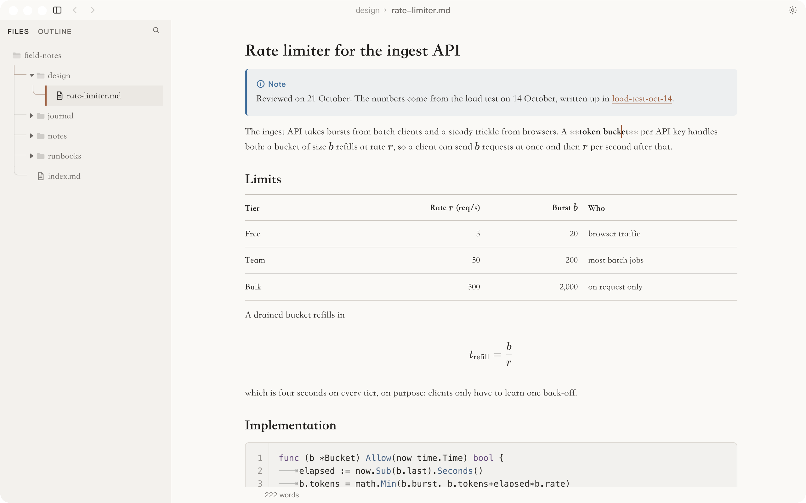Click the refill time formula block
Screen dimensions: 806x503
click(x=491, y=354)
